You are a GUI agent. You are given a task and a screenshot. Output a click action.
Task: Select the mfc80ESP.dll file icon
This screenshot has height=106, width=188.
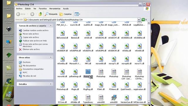tap(62, 46)
